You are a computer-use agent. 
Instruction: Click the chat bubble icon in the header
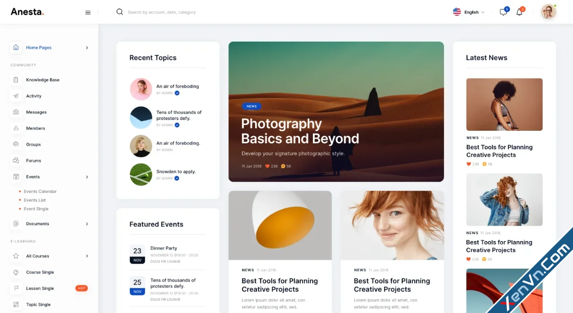(x=503, y=12)
